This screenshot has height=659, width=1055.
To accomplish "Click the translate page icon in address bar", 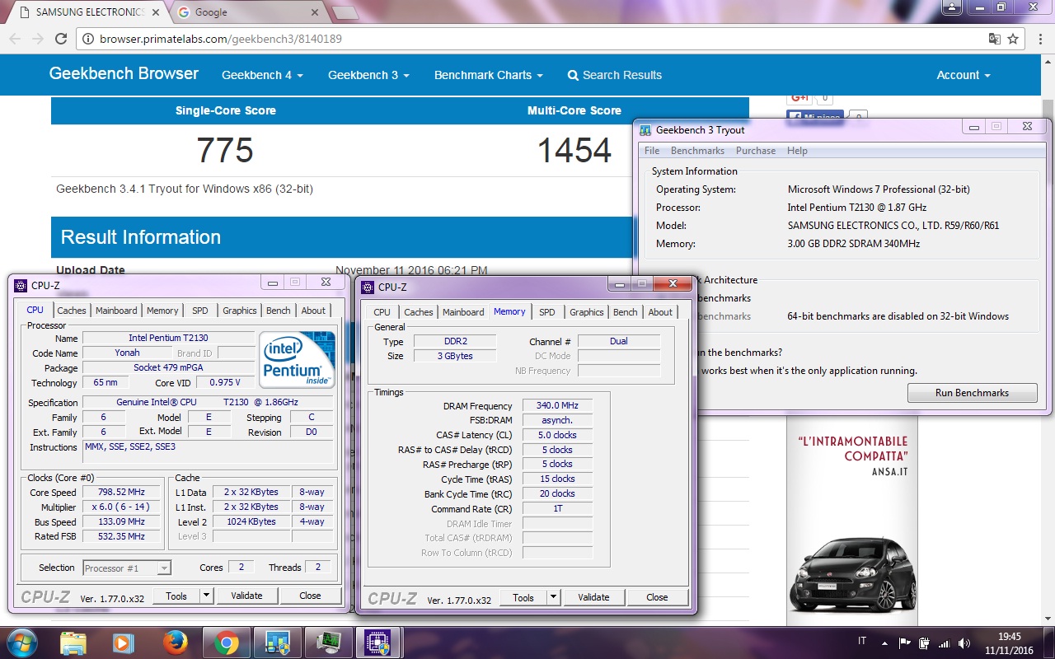I will tap(995, 39).
